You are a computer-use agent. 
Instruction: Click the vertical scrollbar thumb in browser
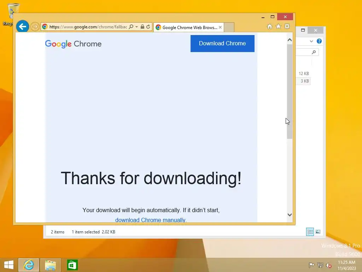tap(290, 91)
